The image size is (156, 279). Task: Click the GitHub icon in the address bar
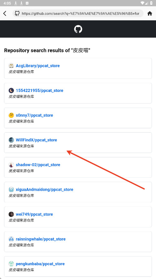[x=17, y=13]
